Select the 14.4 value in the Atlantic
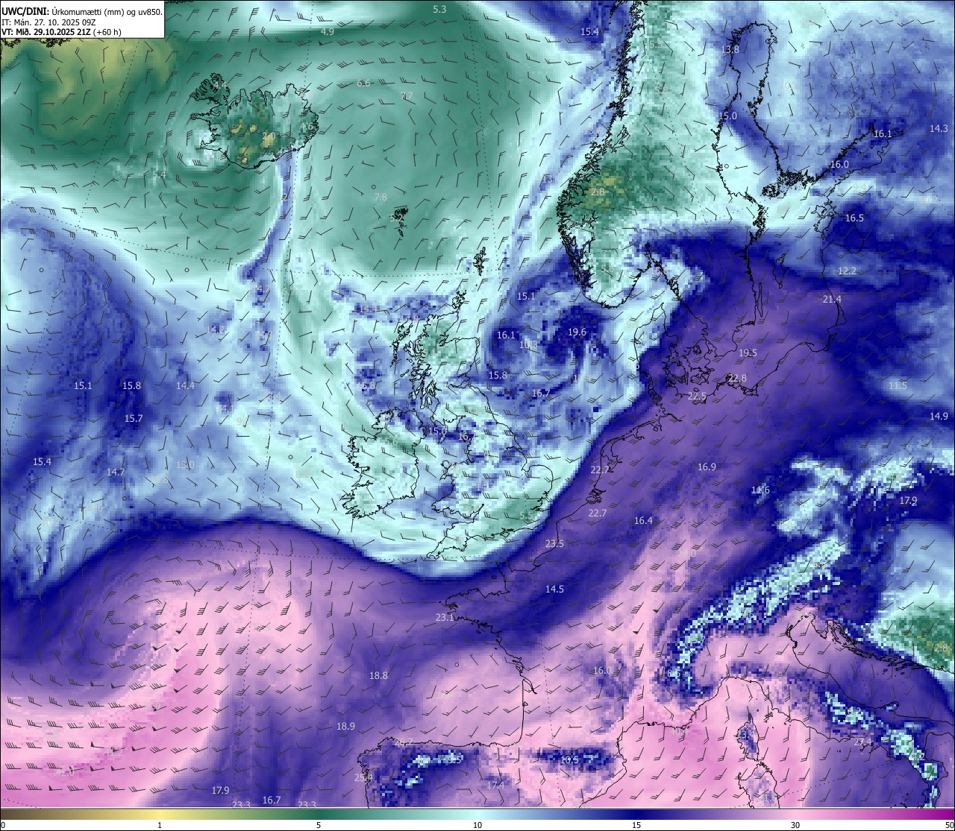Screen dimensions: 955x831 (x=185, y=385)
